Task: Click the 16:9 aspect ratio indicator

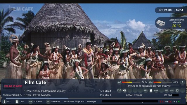Action: 146,90
